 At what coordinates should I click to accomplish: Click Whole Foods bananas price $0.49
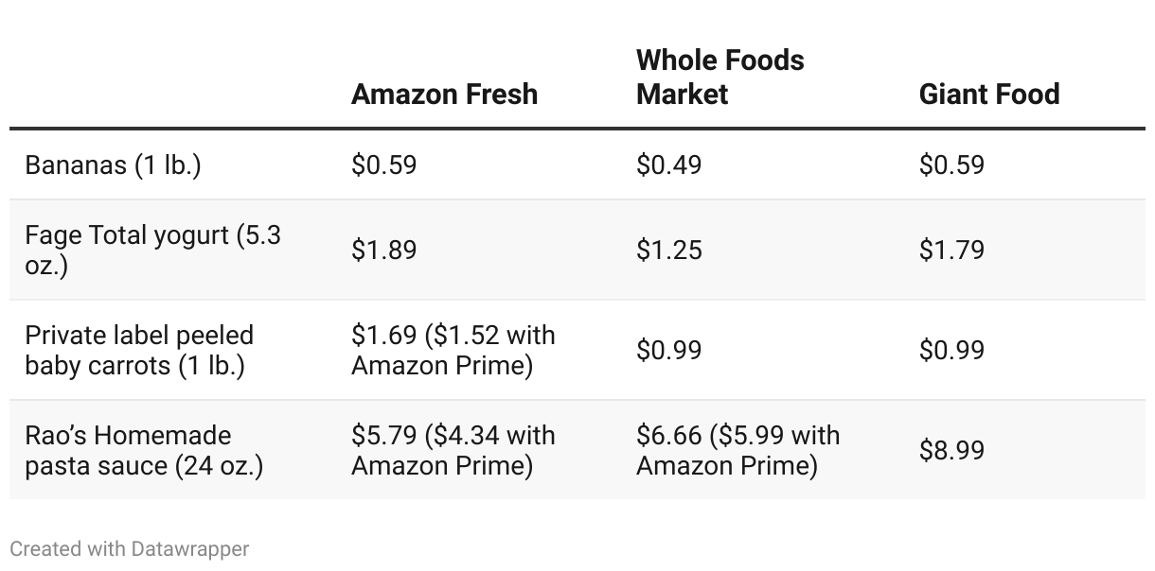pos(668,164)
